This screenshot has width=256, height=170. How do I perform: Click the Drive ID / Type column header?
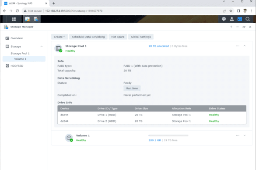(107, 109)
